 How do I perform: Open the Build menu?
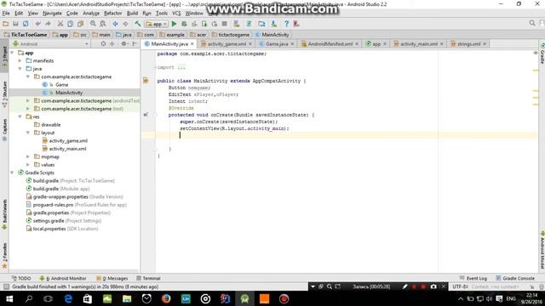click(133, 14)
